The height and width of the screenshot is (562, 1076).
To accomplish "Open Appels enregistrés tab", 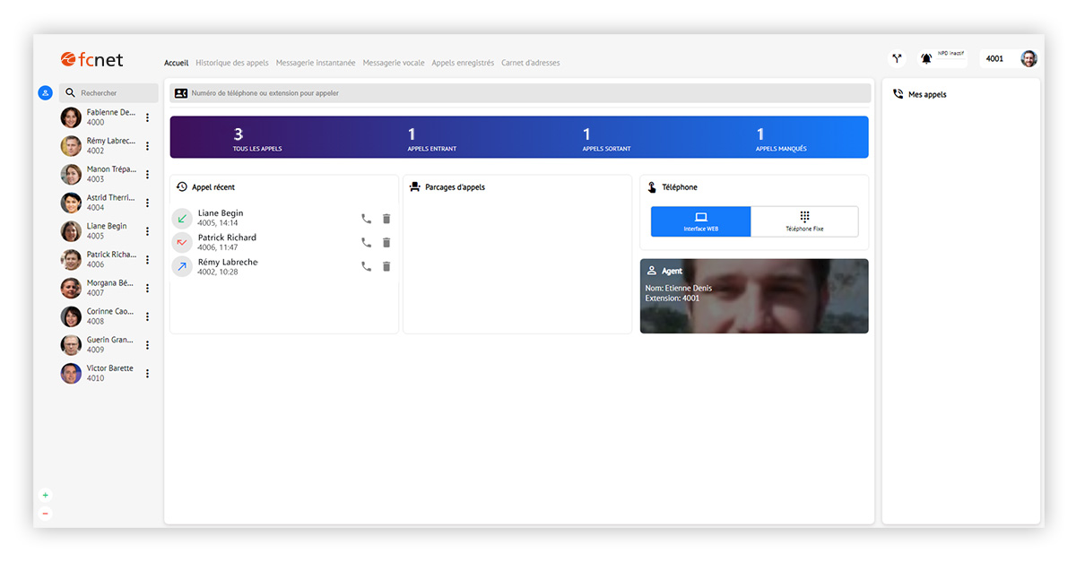I will click(463, 63).
